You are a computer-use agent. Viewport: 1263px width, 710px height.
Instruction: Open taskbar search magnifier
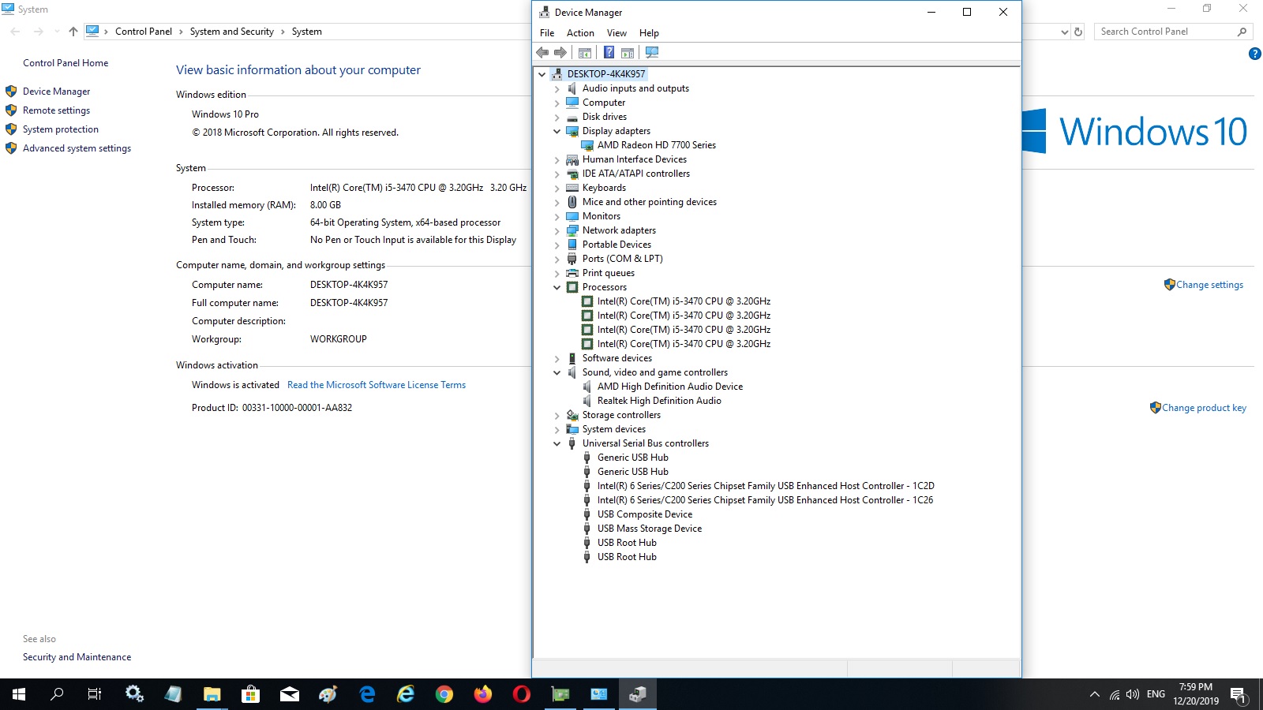(57, 694)
